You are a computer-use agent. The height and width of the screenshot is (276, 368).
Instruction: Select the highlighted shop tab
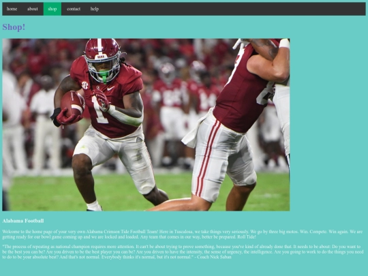point(52,9)
